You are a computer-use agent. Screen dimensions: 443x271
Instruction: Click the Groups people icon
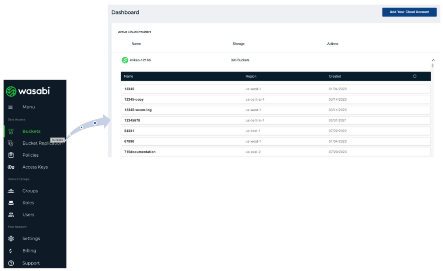11,191
